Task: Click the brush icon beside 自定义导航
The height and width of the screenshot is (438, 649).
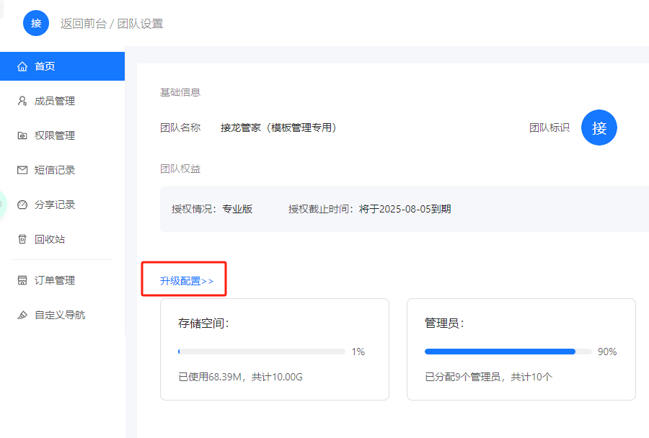Action: pyautogui.click(x=22, y=315)
